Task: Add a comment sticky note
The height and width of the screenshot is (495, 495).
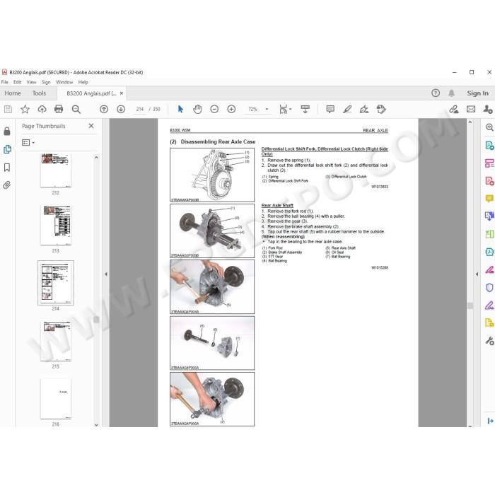Action: (330, 109)
